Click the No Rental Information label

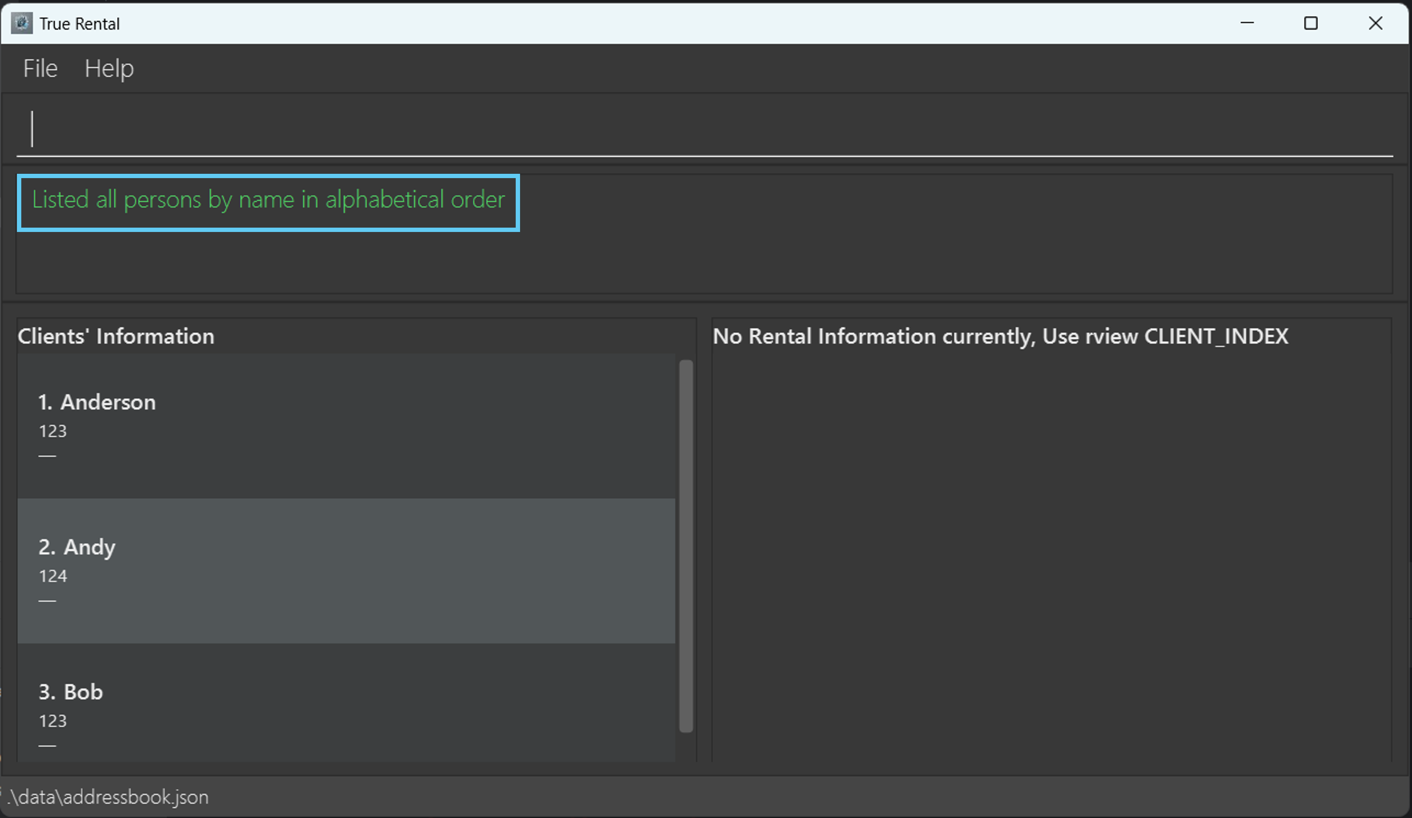(x=1000, y=336)
